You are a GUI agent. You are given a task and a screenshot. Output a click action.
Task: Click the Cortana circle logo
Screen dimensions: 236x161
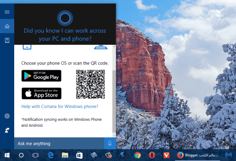(65, 18)
